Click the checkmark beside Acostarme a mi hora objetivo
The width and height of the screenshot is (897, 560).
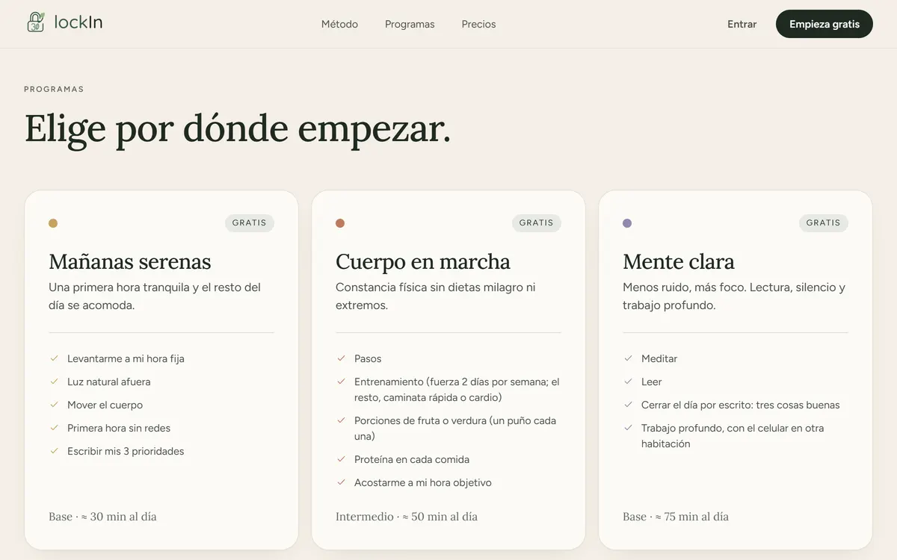(x=341, y=482)
